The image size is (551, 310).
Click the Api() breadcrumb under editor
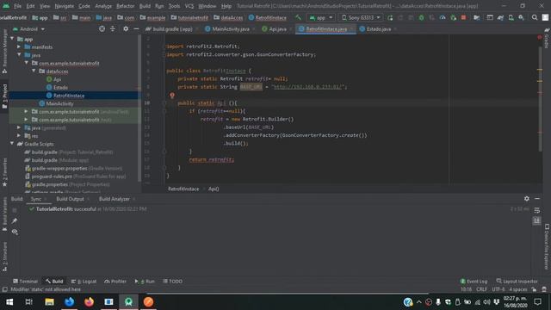click(214, 189)
